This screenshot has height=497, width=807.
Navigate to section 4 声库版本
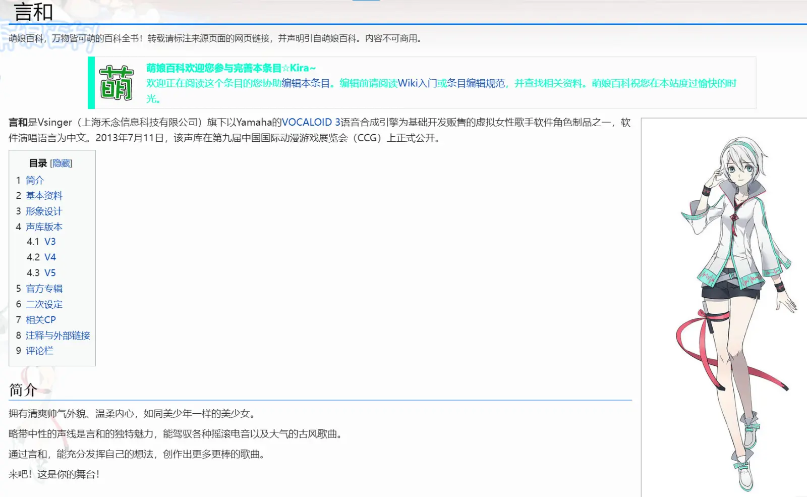tap(44, 227)
